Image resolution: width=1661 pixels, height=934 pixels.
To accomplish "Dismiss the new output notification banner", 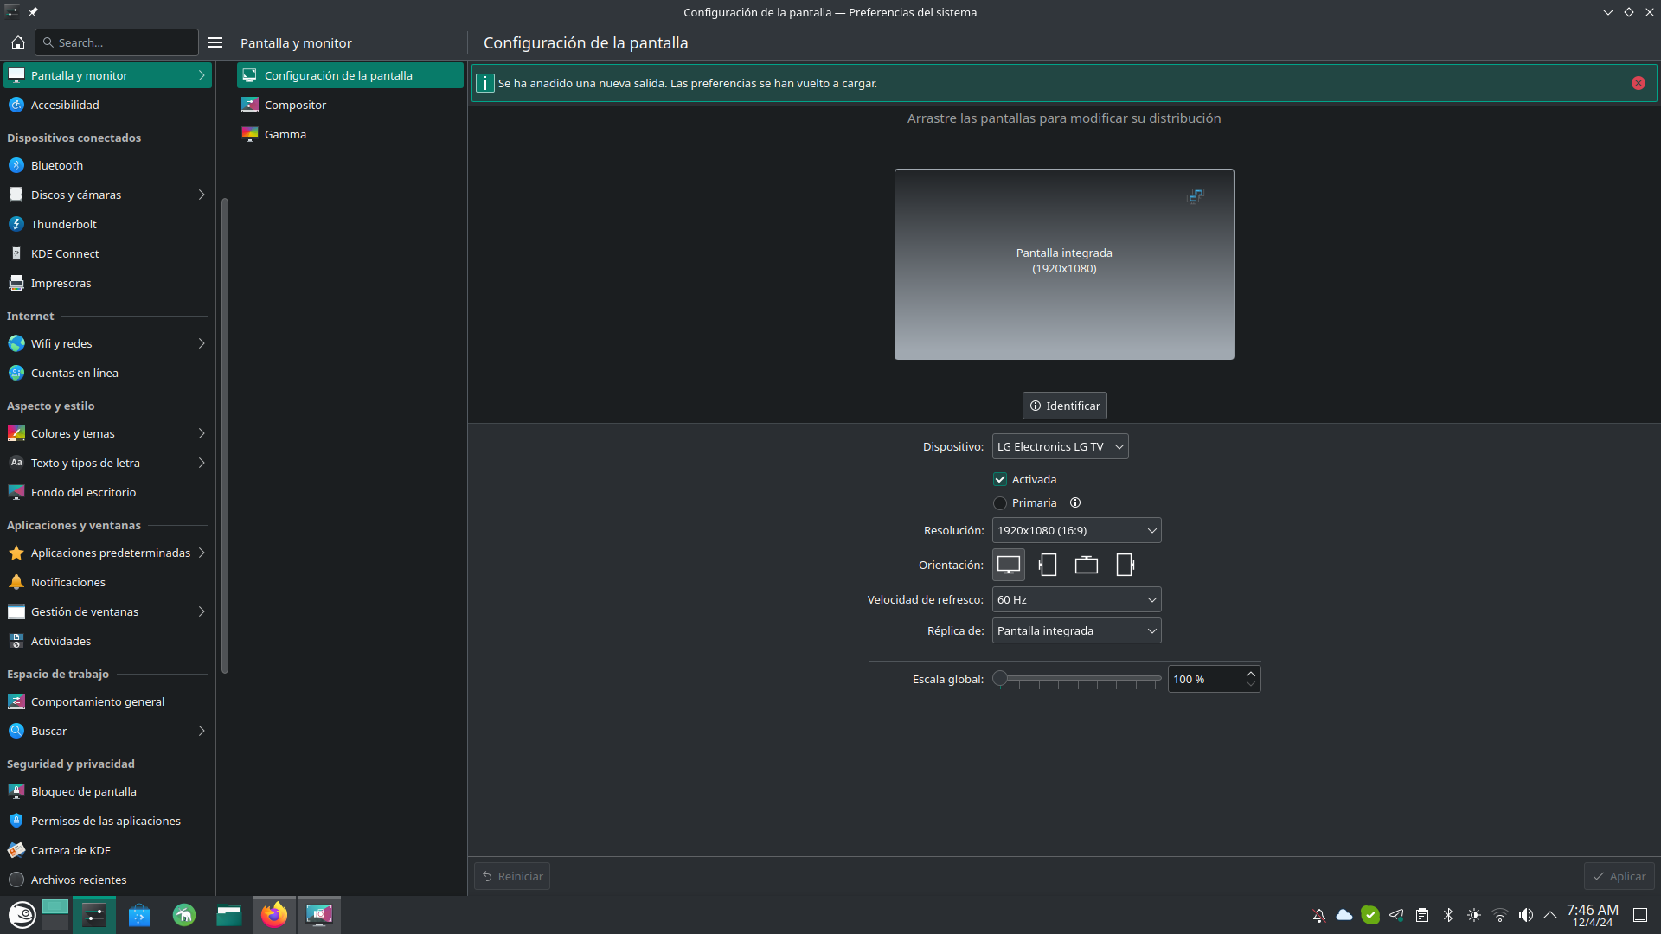I will click(x=1638, y=83).
